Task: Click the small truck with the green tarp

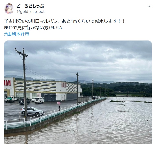Action: coord(10,99)
